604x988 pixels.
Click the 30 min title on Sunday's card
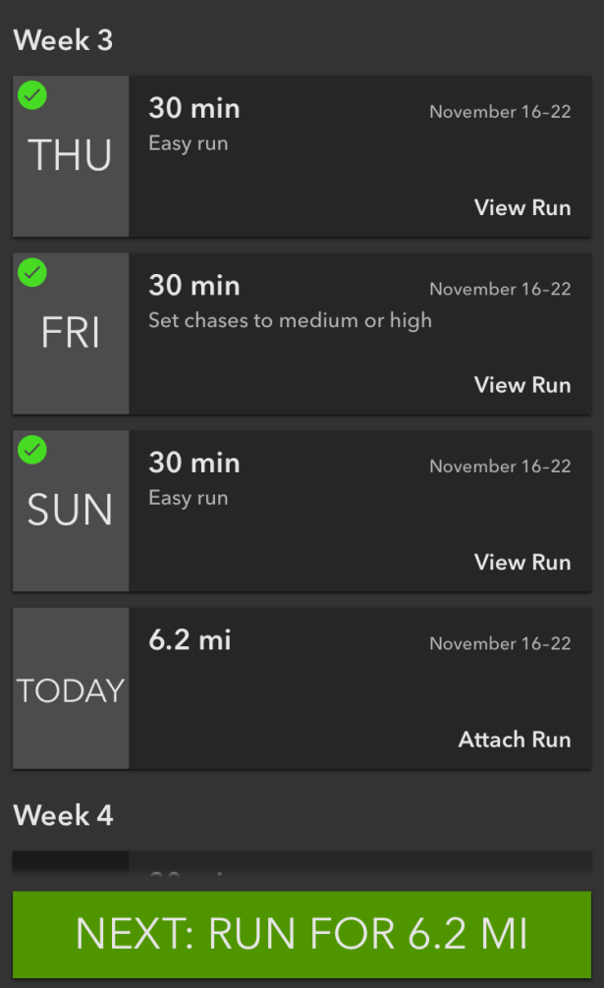194,463
